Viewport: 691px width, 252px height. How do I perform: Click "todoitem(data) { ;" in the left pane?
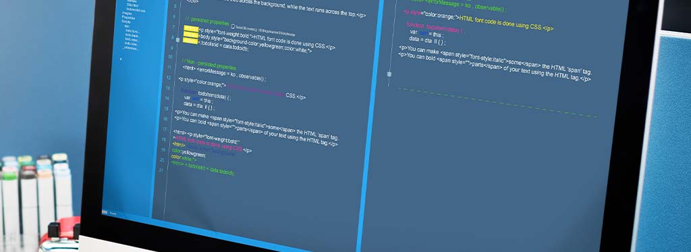click(x=214, y=96)
